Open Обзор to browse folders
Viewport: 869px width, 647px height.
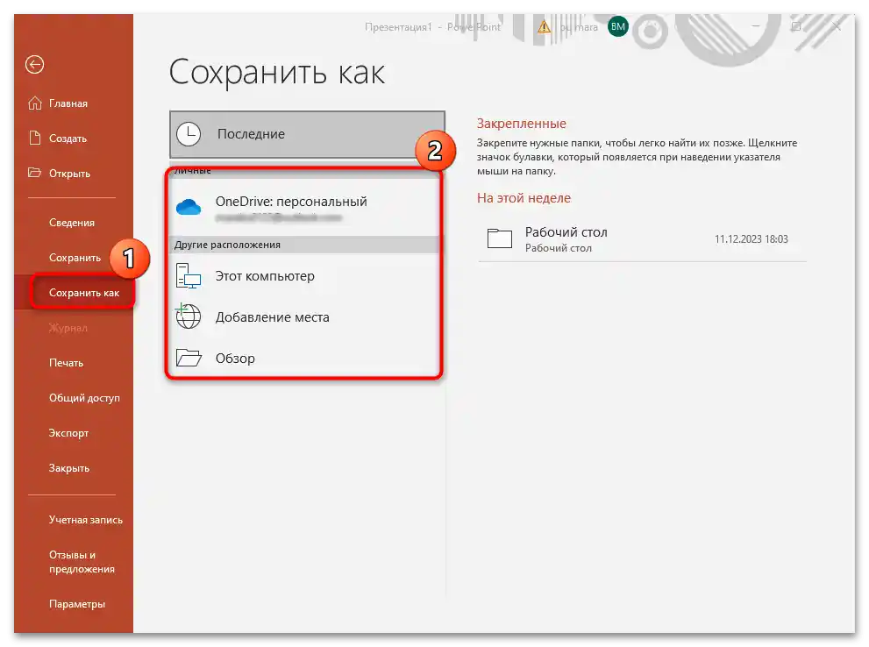pyautogui.click(x=236, y=358)
